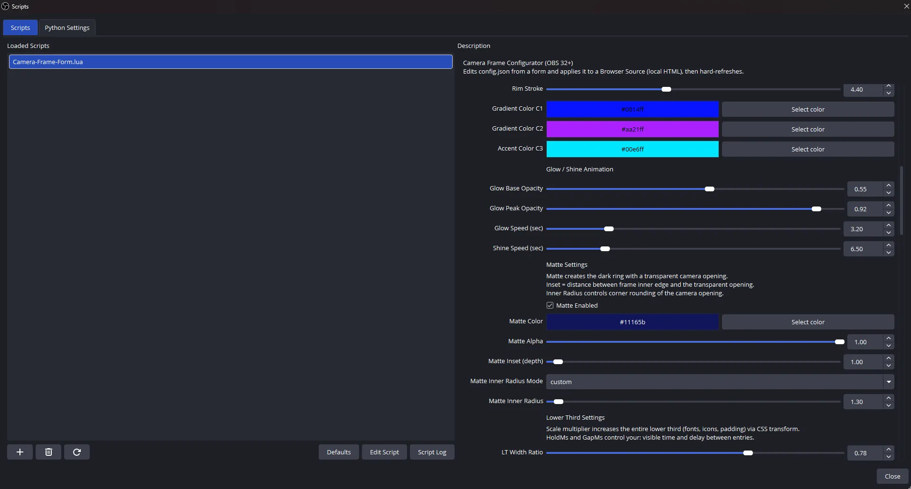
Task: Click the Rim Stroke slider handle
Action: (665, 89)
